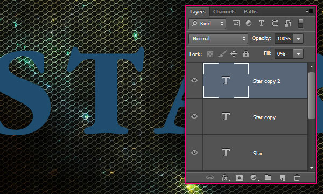This screenshot has width=323, height=194.
Task: Create new fill or adjustment layer
Action: point(254,177)
